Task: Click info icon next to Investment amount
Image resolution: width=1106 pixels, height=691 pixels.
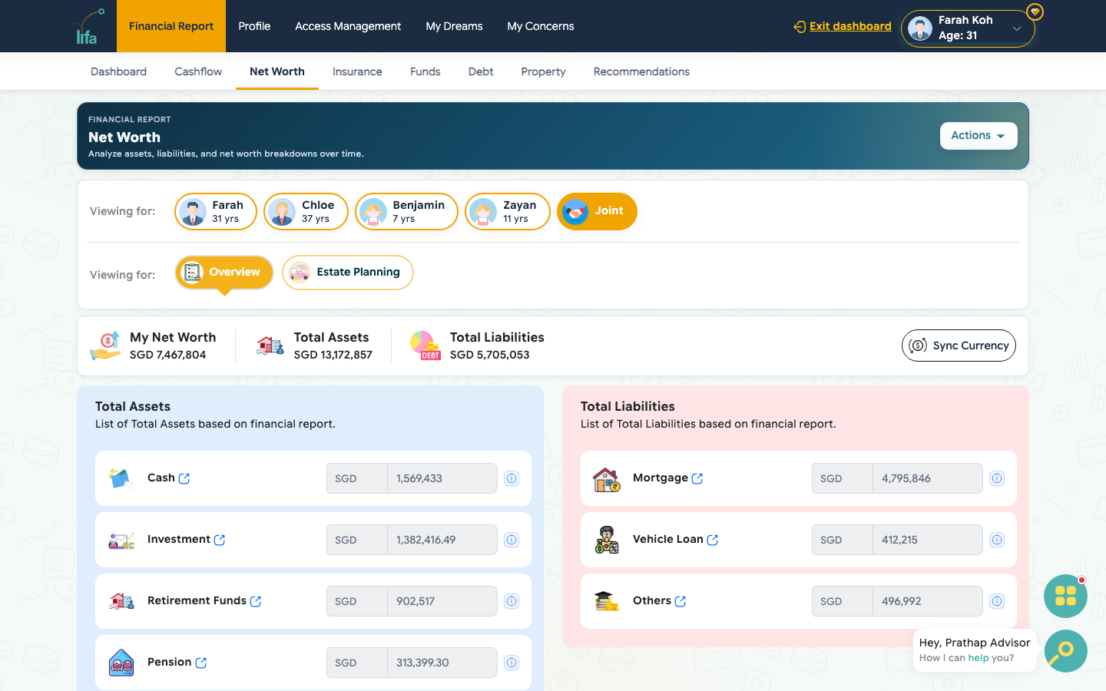Action: tap(512, 540)
